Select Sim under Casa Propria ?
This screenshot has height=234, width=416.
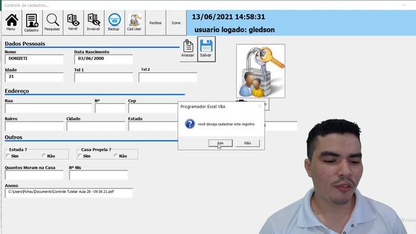pos(80,156)
